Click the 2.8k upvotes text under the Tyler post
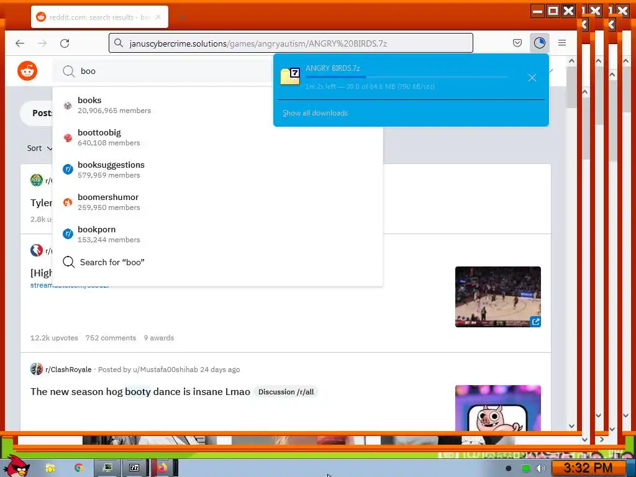Image resolution: width=636 pixels, height=477 pixels. (42, 219)
